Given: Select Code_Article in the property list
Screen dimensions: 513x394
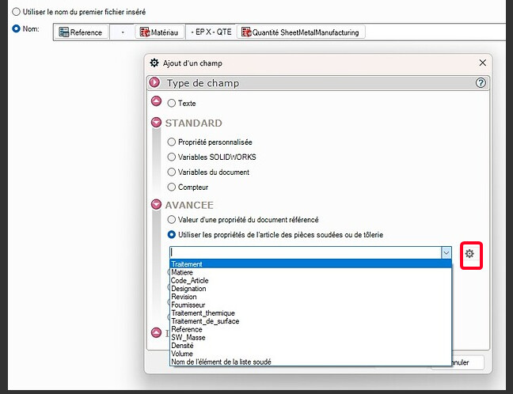Looking at the screenshot, I should tap(190, 281).
